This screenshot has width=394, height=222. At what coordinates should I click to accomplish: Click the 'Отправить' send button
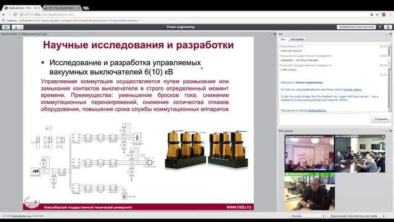click(381, 119)
